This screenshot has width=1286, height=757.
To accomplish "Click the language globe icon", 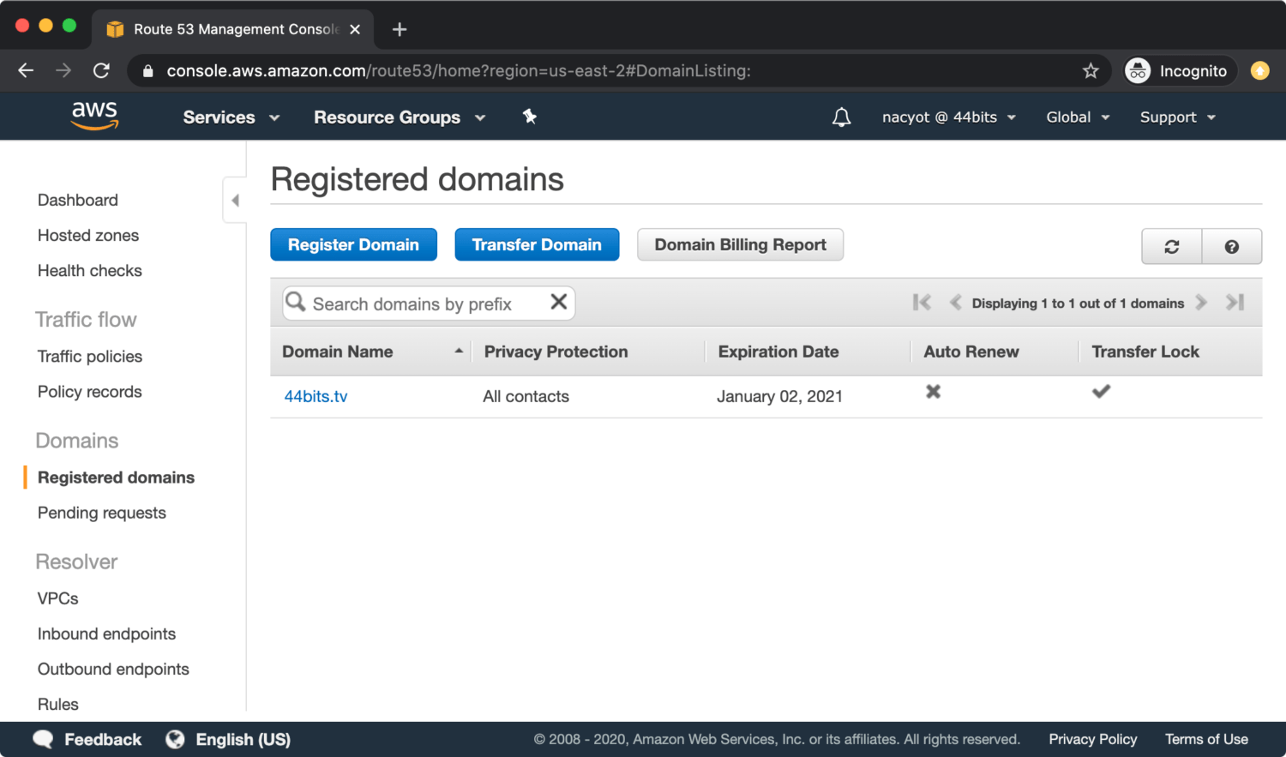I will coord(175,739).
